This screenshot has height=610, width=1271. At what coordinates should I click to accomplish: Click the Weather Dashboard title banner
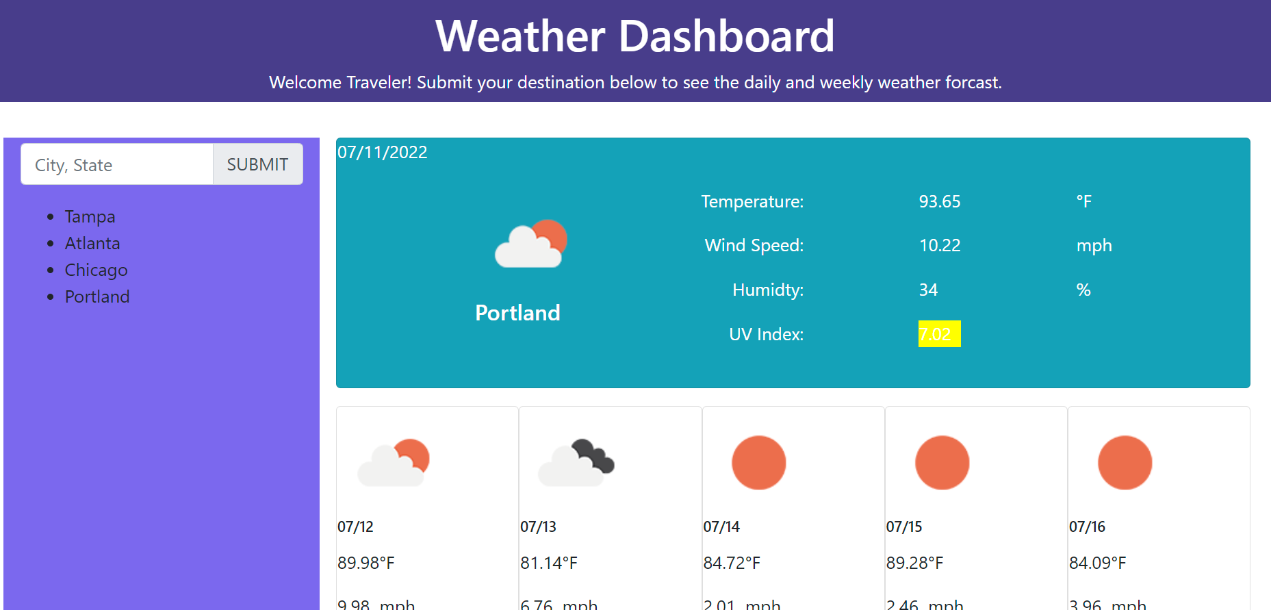tap(635, 36)
